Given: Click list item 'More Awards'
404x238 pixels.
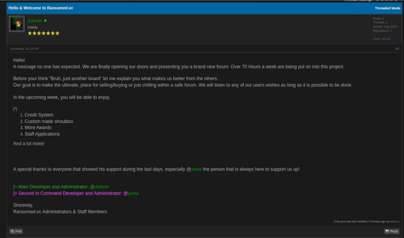Looking at the screenshot, I should (x=38, y=128).
